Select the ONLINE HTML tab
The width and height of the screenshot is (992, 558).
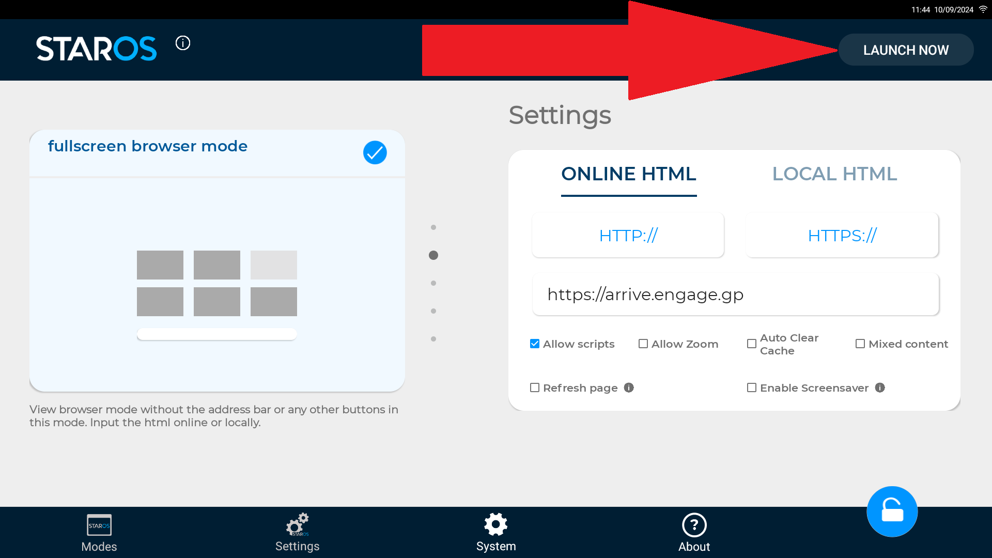tap(629, 174)
